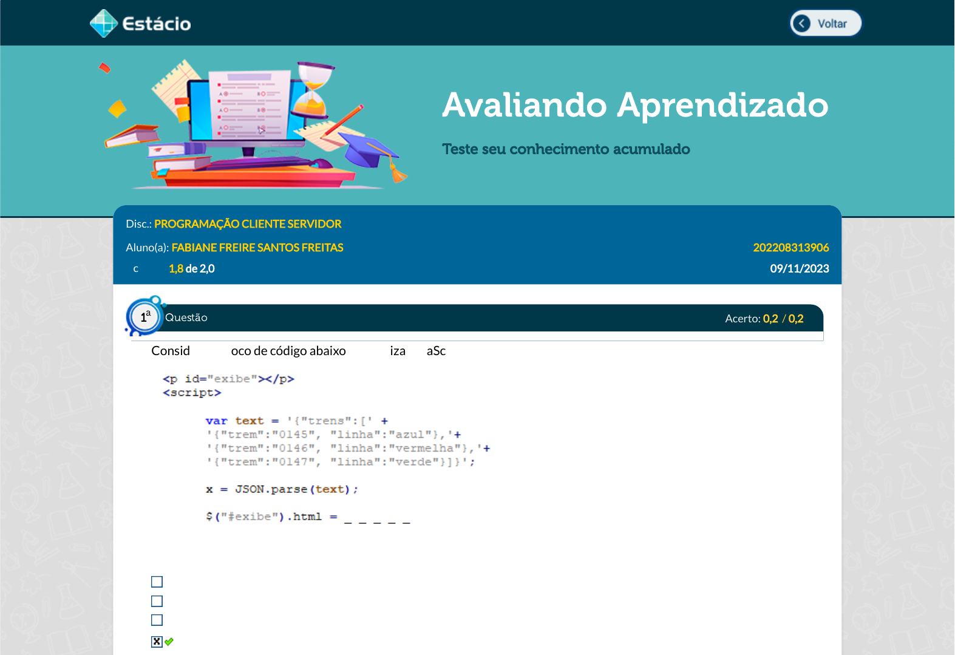Click the 1,8 de 2,0 grade text
This screenshot has height=655, width=955.
click(191, 269)
